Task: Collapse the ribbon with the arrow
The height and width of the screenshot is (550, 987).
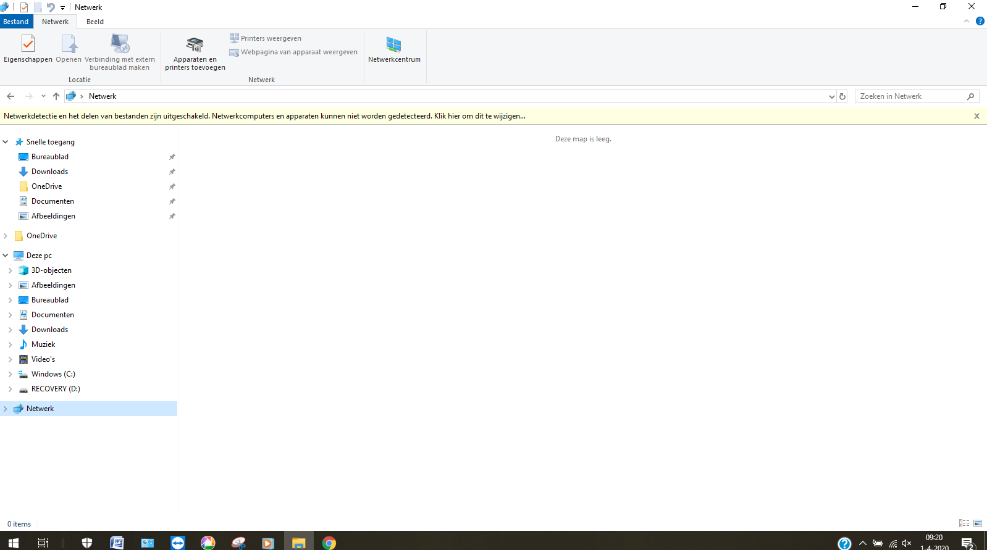Action: (967, 21)
